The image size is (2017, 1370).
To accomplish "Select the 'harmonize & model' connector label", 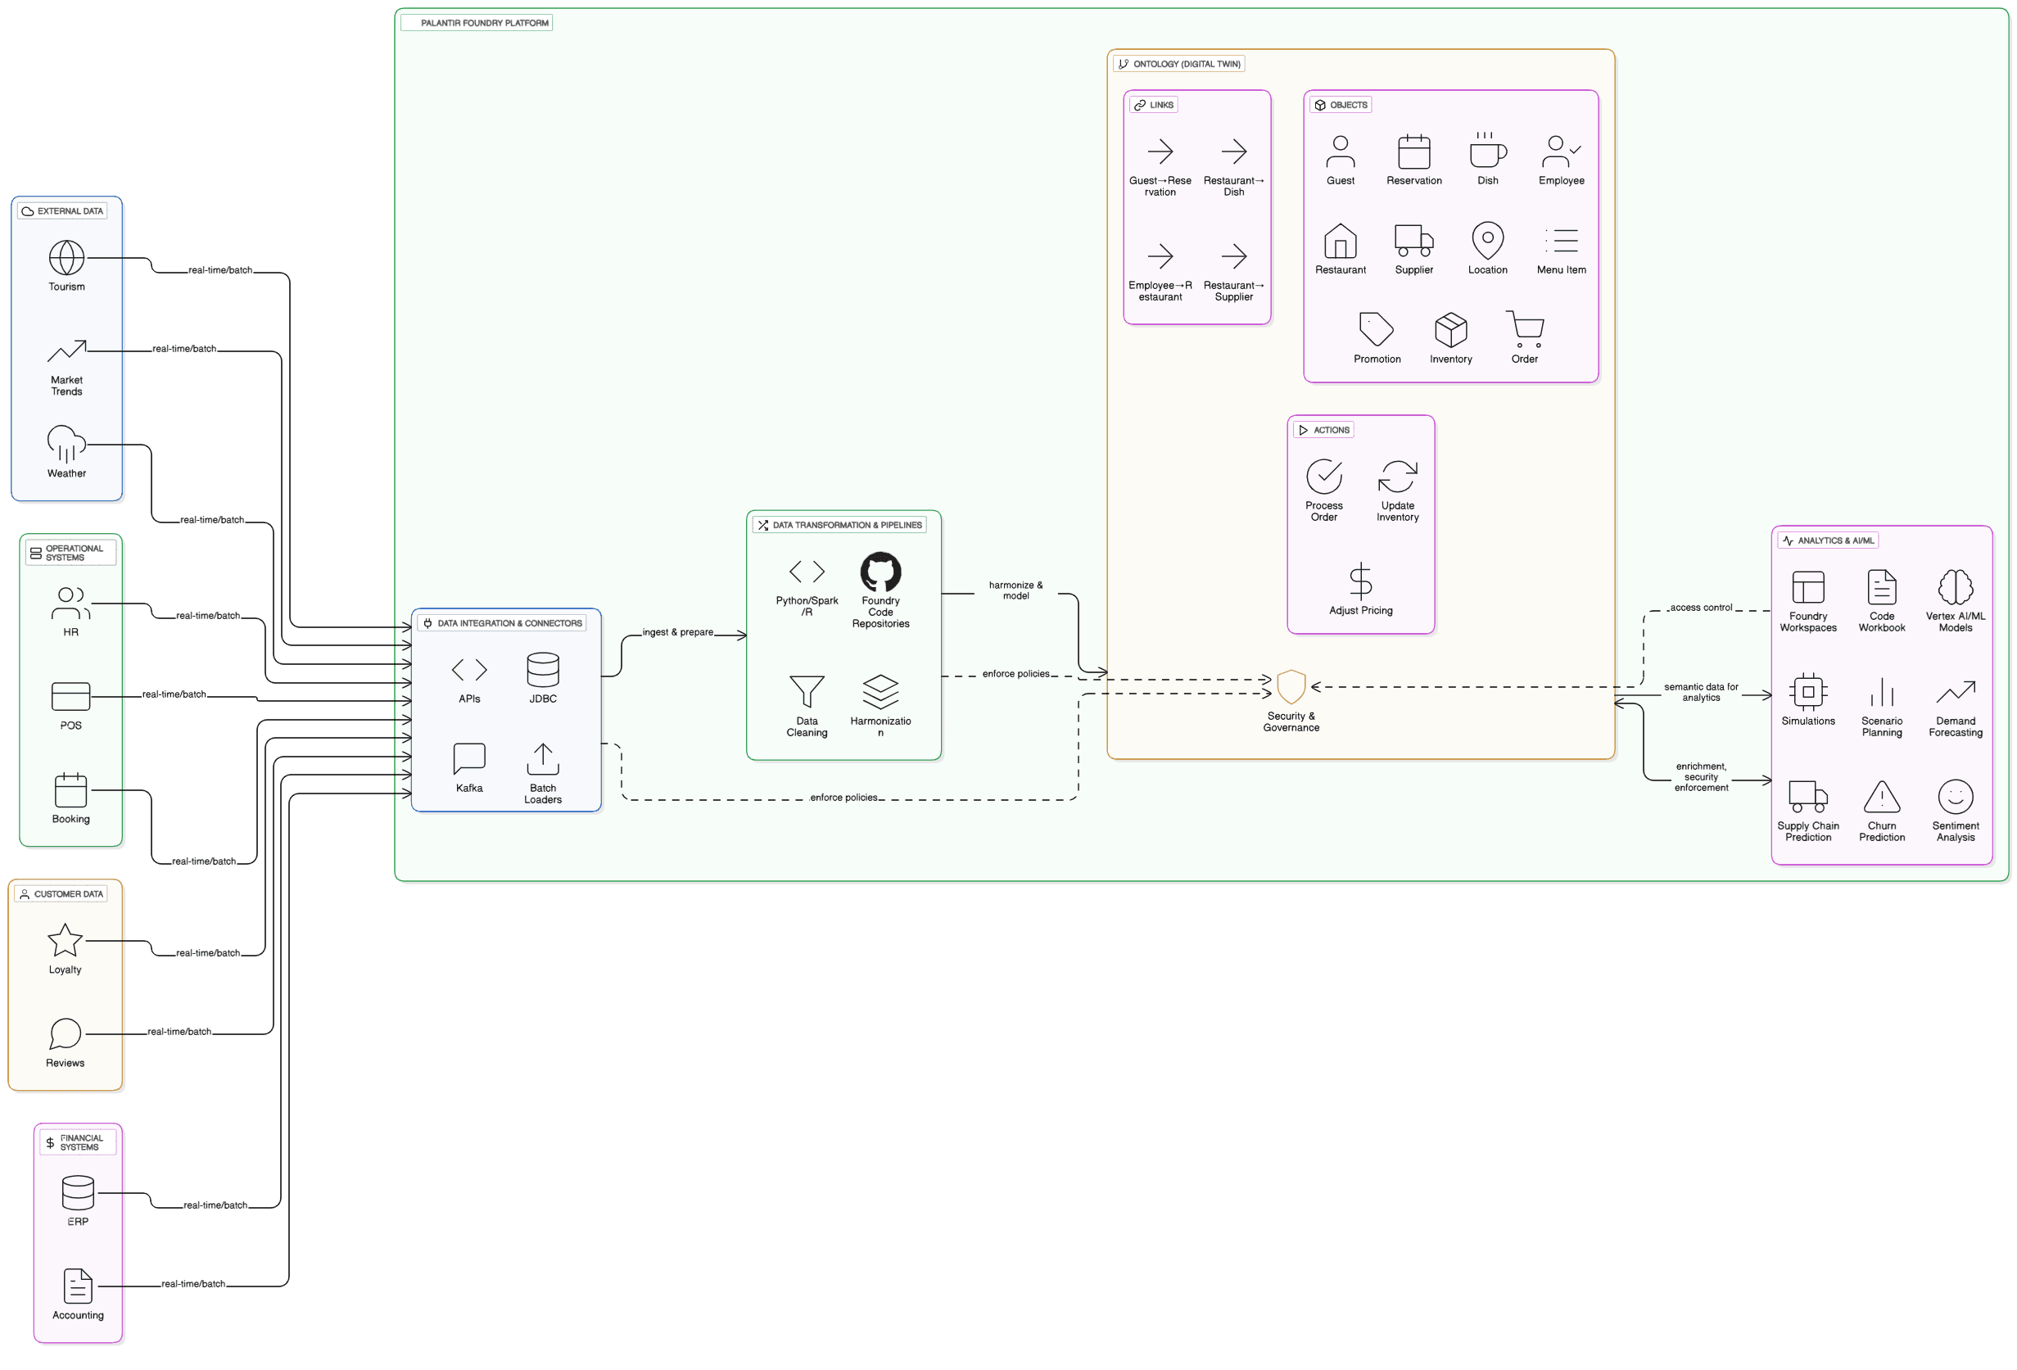I will tap(1015, 591).
